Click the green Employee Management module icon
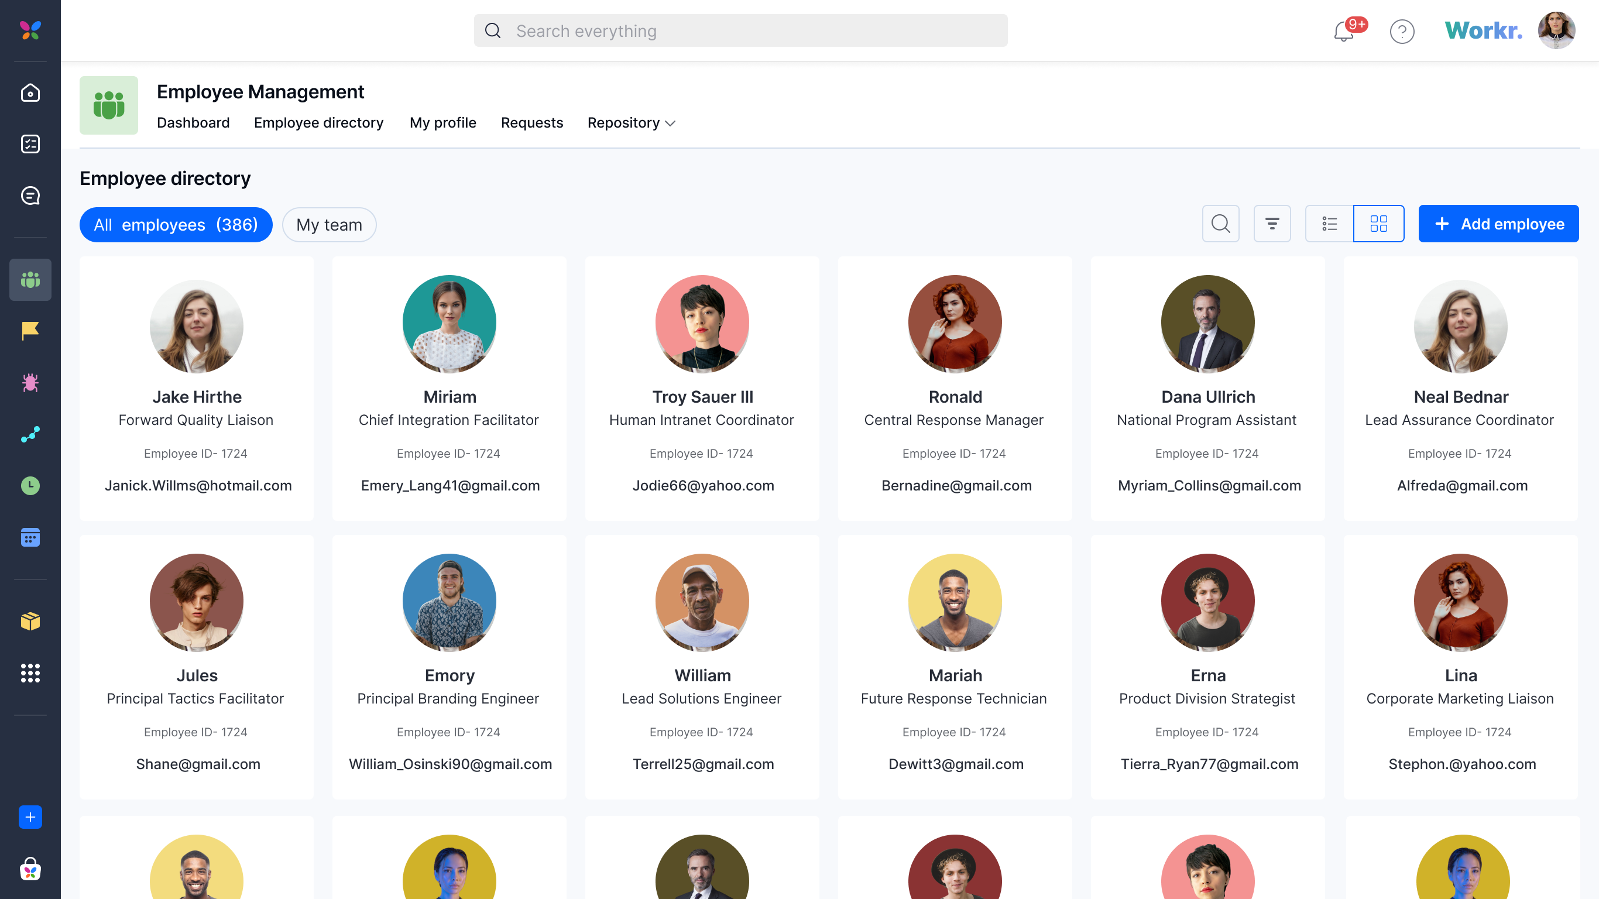Screen dimensions: 1599x899 coord(109,105)
